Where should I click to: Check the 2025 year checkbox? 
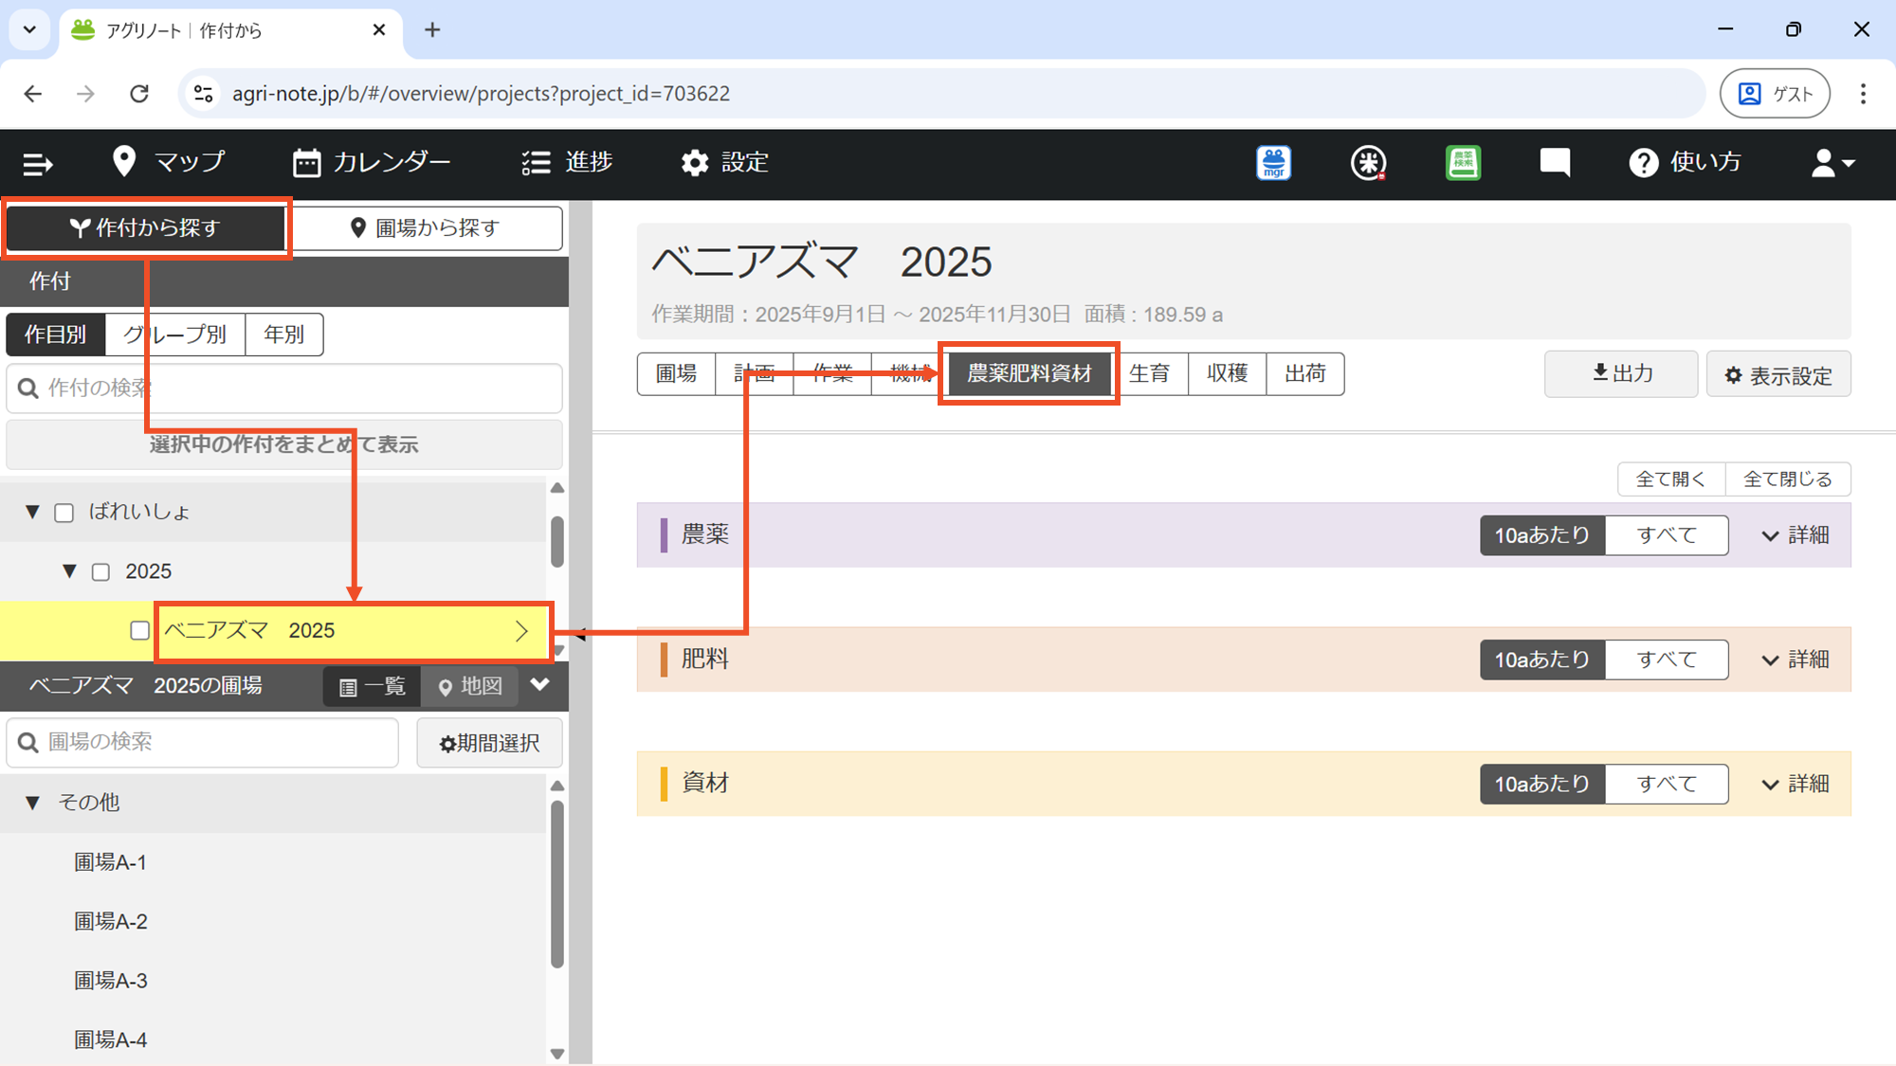coord(100,572)
